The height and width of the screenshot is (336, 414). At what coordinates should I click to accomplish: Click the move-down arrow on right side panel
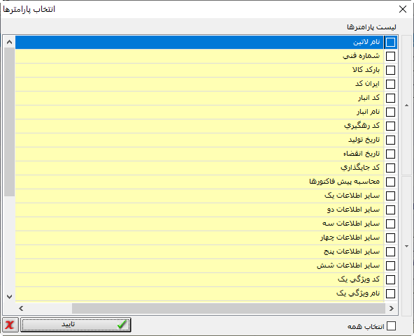coord(406,246)
